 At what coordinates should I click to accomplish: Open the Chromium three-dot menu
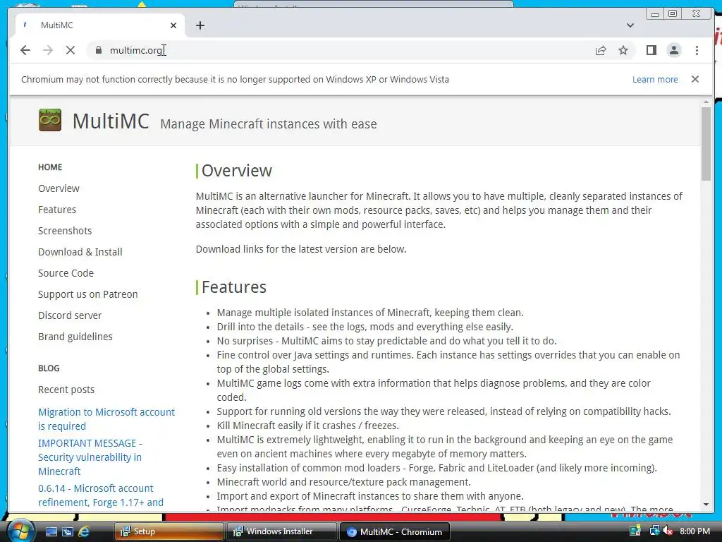[697, 50]
